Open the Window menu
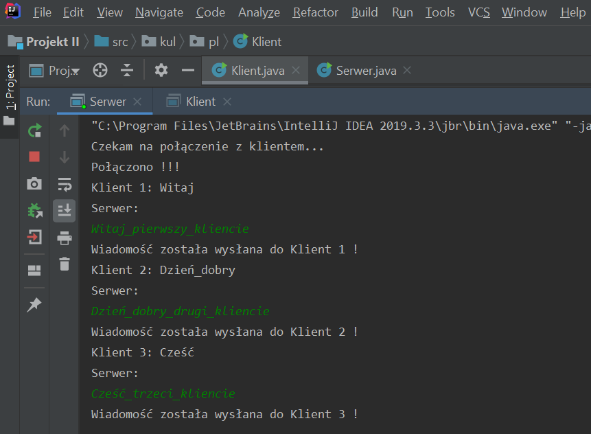The image size is (591, 434). pos(524,12)
